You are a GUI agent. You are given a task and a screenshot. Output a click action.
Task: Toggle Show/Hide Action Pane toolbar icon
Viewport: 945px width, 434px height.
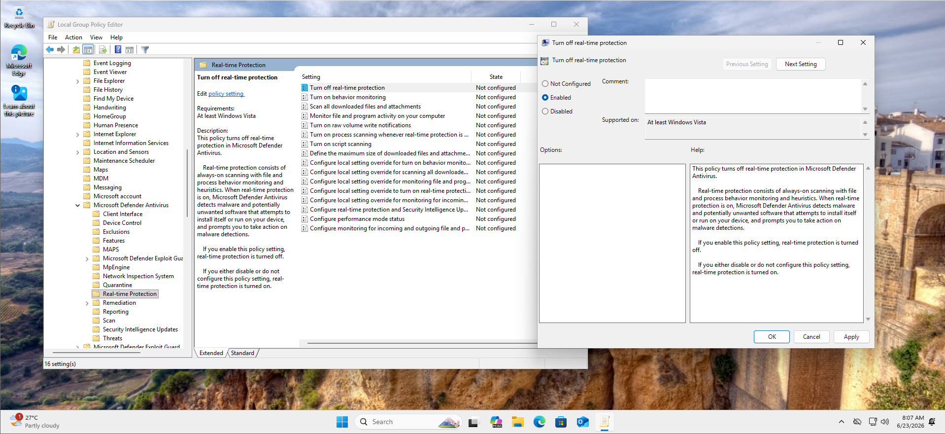point(130,50)
